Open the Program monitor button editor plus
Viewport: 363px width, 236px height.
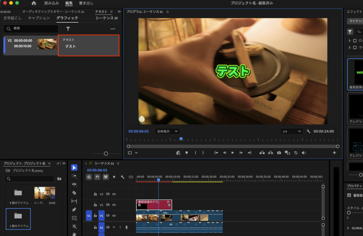pyautogui.click(x=334, y=153)
